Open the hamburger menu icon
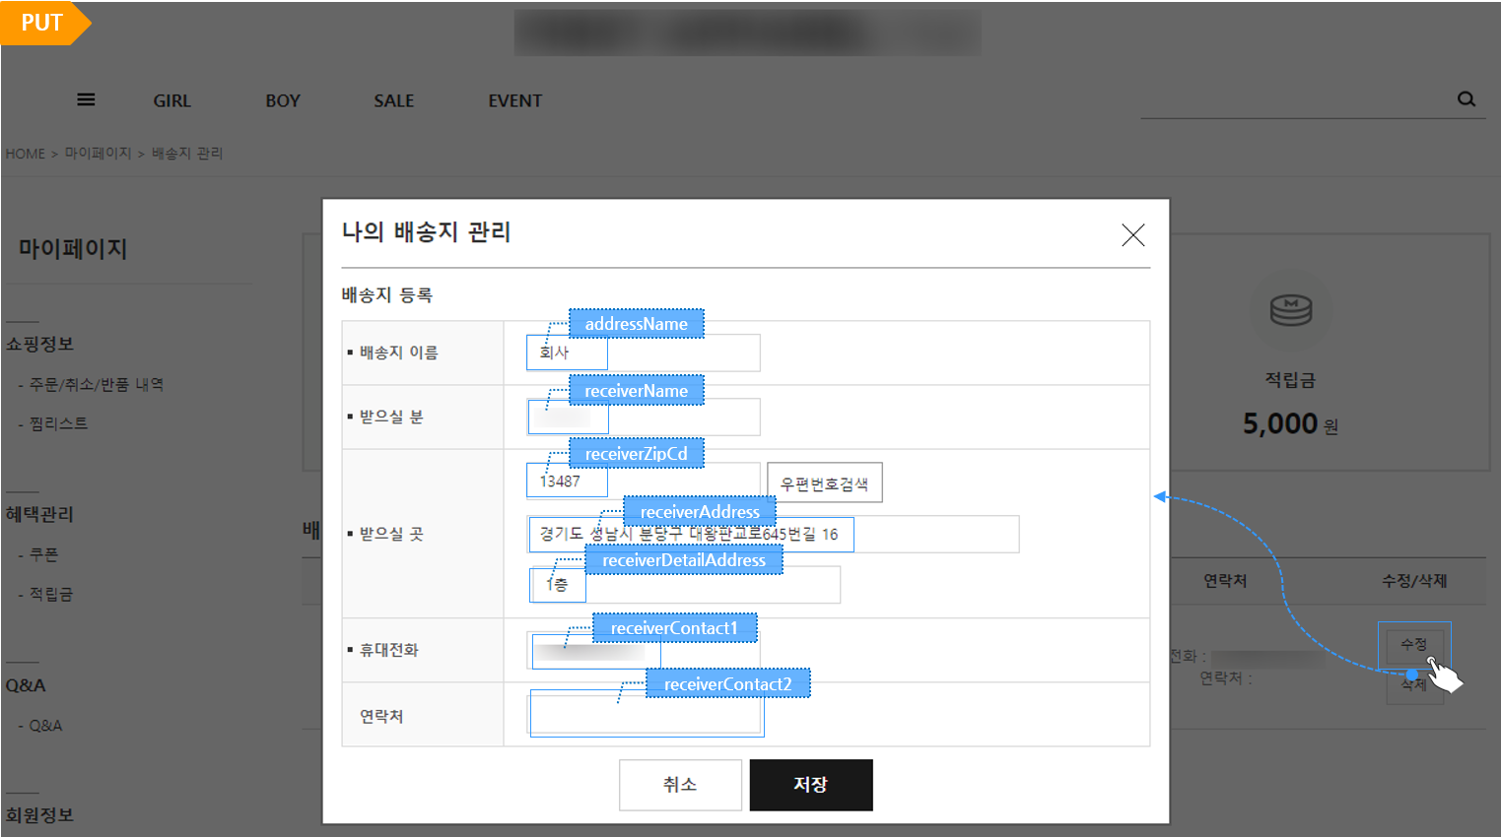The width and height of the screenshot is (1501, 837). pyautogui.click(x=86, y=99)
